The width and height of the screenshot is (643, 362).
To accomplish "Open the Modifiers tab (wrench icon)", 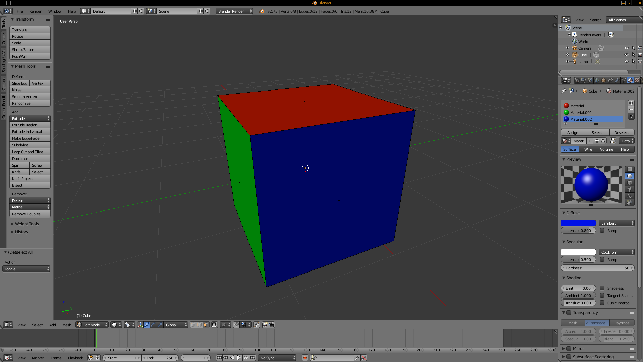I will click(x=617, y=80).
